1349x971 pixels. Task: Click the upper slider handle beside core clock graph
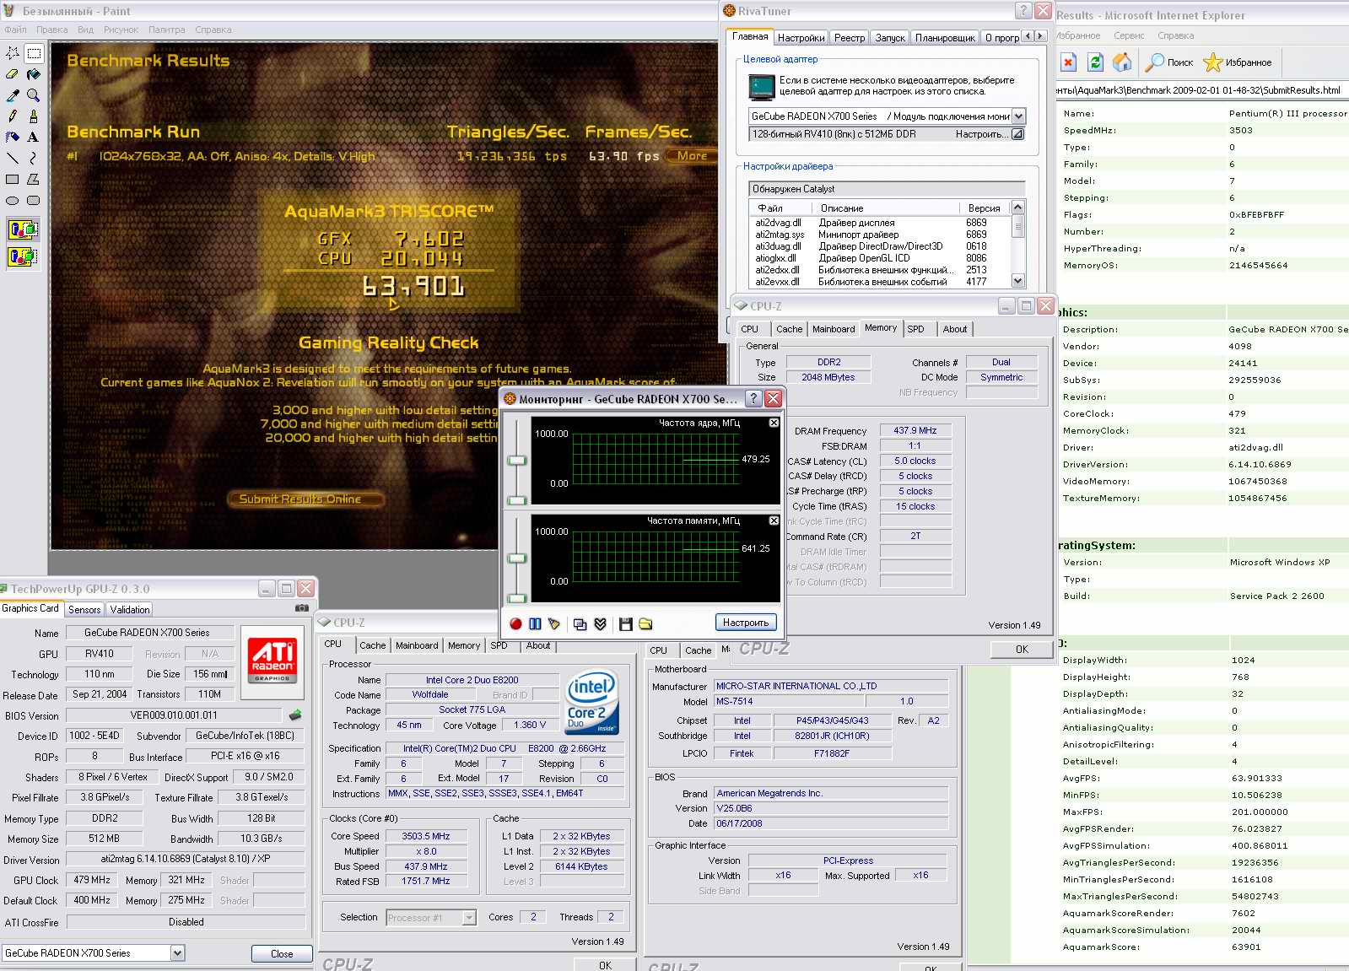(x=517, y=461)
